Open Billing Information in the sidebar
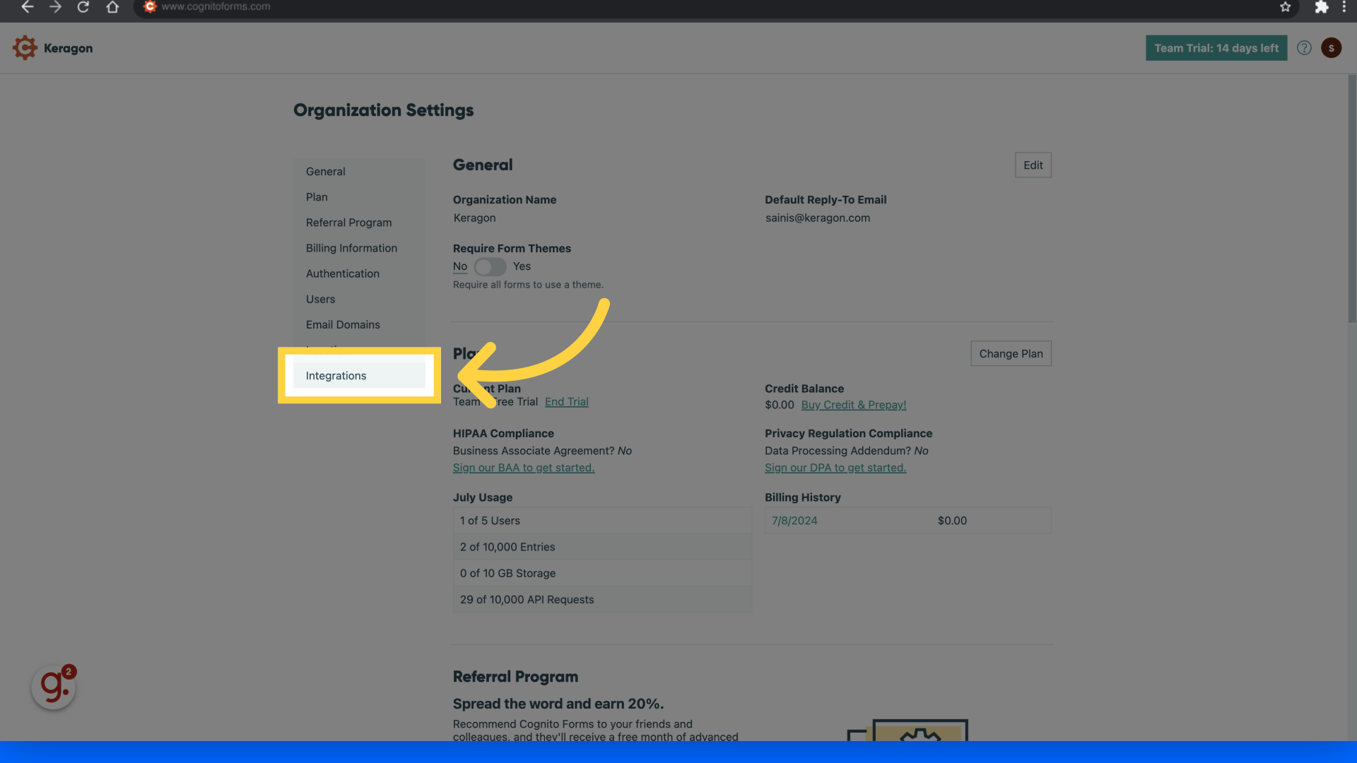Screen dimensions: 1357x763 pos(351,248)
